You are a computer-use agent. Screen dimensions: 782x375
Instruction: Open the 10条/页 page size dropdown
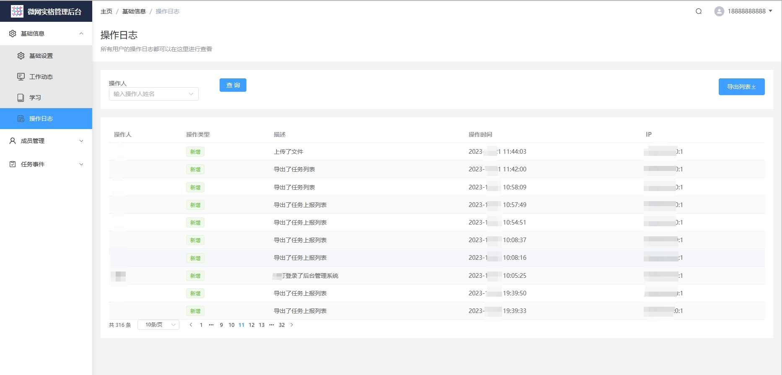click(x=158, y=325)
